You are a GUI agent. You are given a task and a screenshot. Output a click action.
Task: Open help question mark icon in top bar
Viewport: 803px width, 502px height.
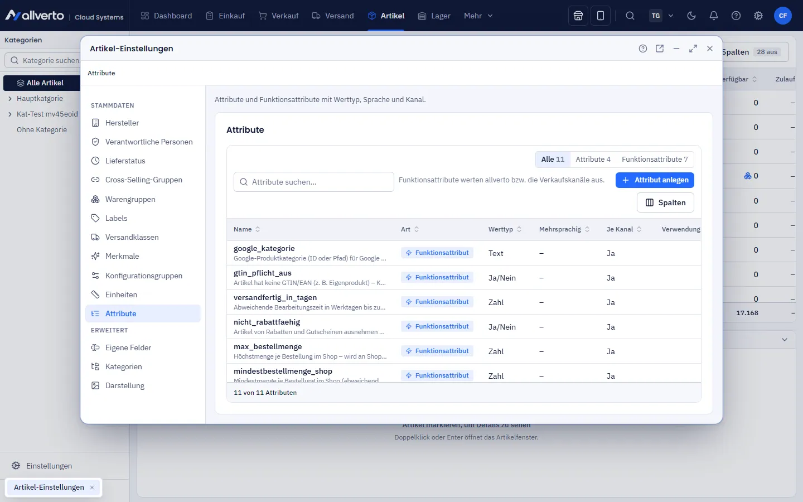click(736, 16)
